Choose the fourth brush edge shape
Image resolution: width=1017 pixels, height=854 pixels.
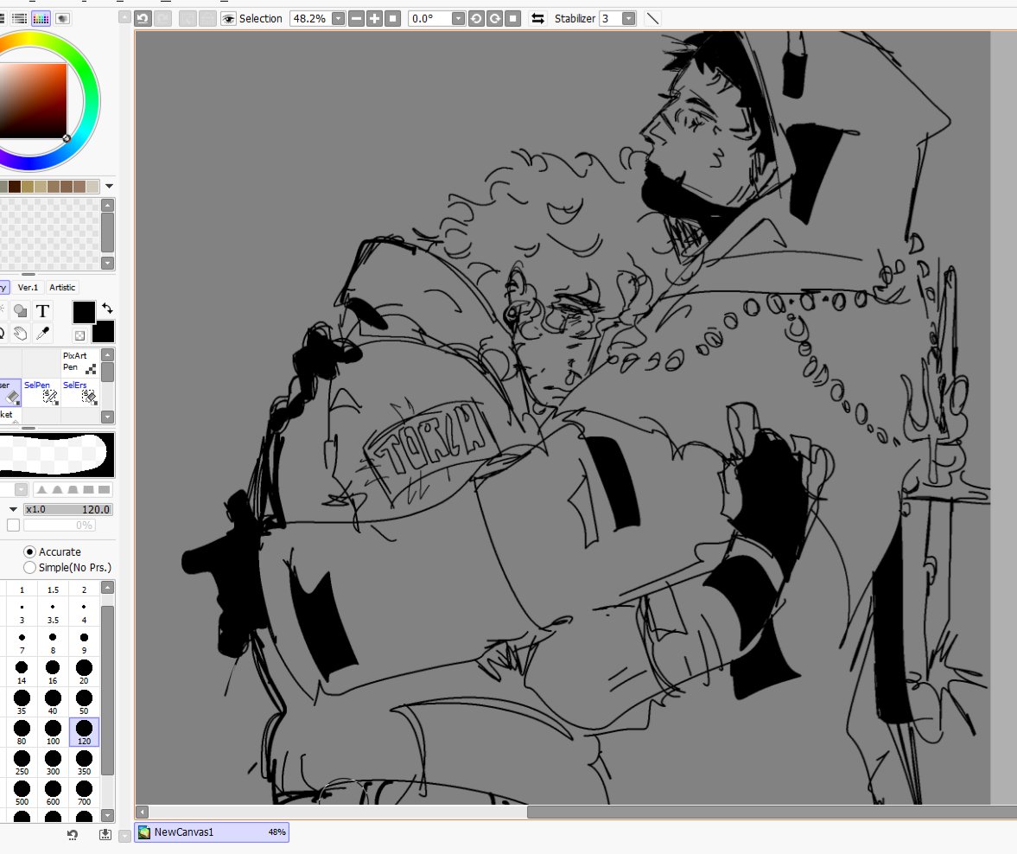pyautogui.click(x=88, y=489)
